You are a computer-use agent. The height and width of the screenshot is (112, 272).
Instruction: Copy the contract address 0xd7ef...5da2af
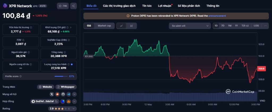[56, 101]
